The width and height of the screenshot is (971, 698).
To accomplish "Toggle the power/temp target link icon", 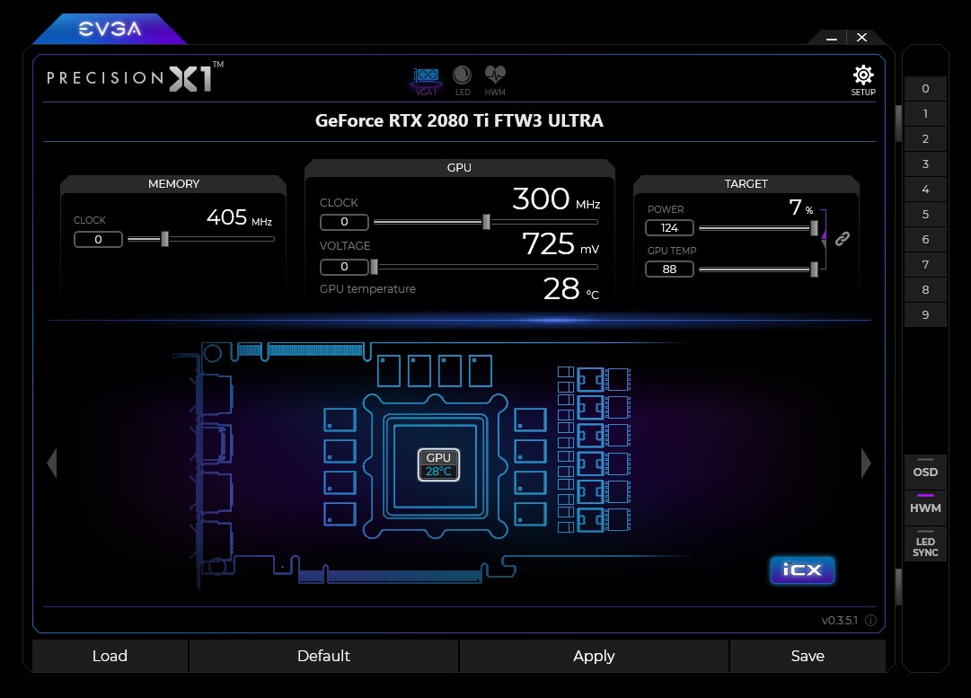I will (843, 239).
